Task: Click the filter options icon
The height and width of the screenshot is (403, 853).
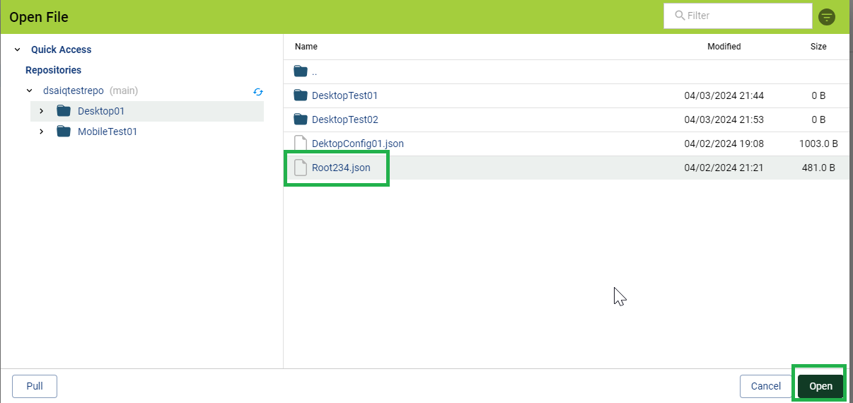Action: coord(826,17)
